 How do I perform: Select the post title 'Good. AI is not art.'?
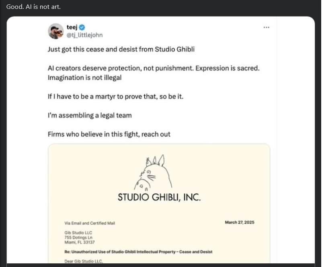coord(33,6)
